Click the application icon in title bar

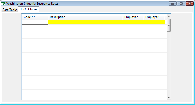pos(3,3)
